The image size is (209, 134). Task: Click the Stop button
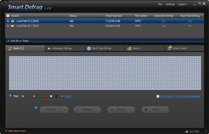[x=155, y=110]
